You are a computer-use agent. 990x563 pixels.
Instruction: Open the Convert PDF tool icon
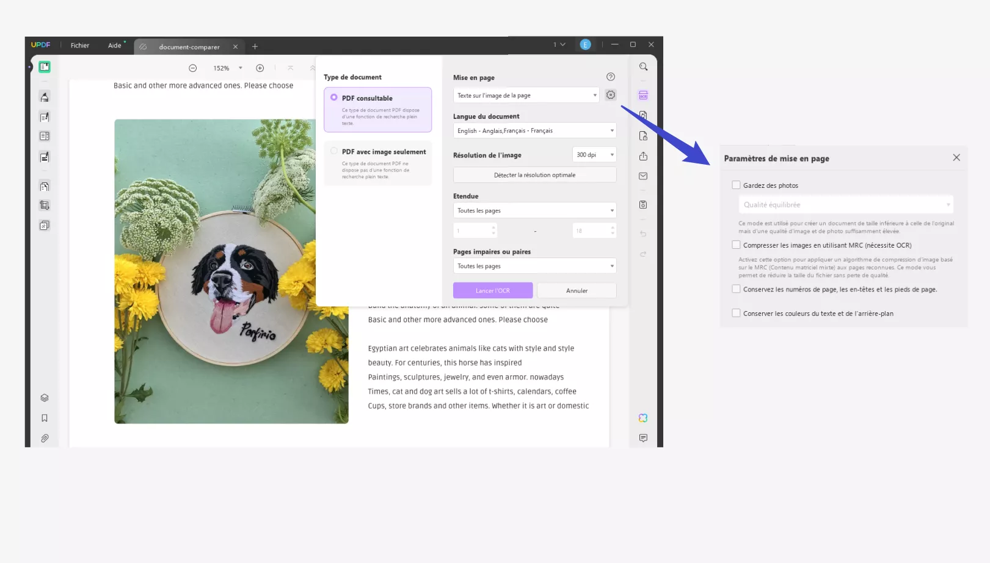pyautogui.click(x=644, y=115)
